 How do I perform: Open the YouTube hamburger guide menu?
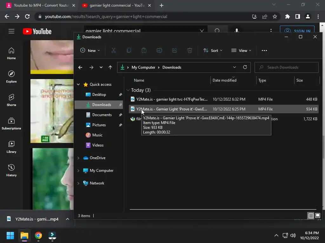pos(11,31)
